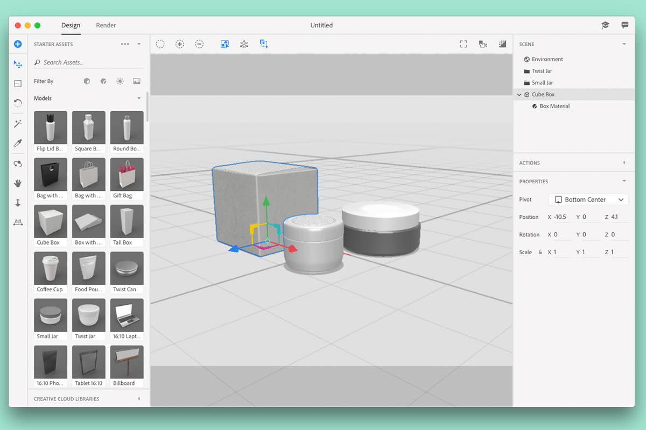646x430 pixels.
Task: Choose the Small Jar model thumbnail
Action: pyautogui.click(x=51, y=315)
